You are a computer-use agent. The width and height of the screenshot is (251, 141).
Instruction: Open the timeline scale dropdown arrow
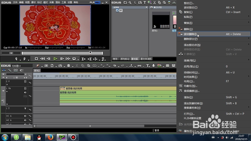[x=25, y=78]
